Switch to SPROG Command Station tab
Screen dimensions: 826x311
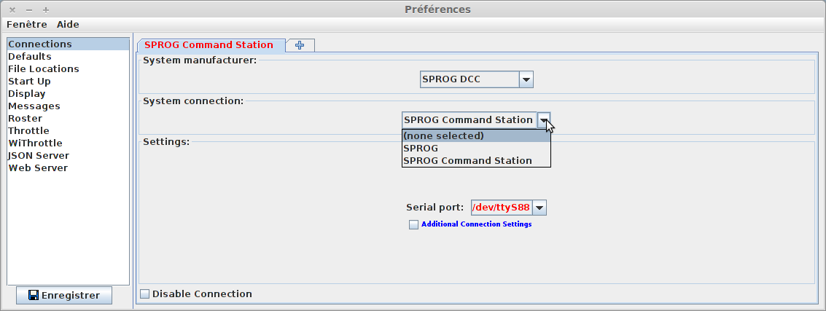point(211,45)
